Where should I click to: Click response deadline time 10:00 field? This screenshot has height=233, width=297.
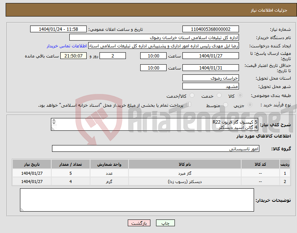[153, 56]
